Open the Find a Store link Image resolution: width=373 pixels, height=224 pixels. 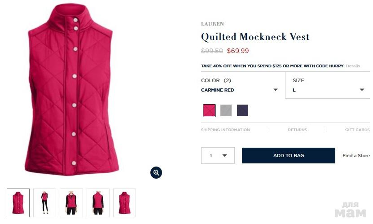[x=356, y=155]
